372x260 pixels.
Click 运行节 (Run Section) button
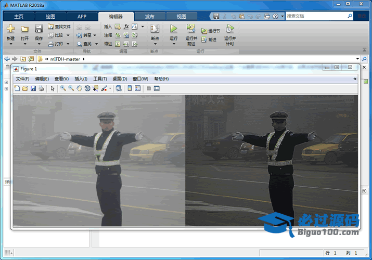pos(210,31)
